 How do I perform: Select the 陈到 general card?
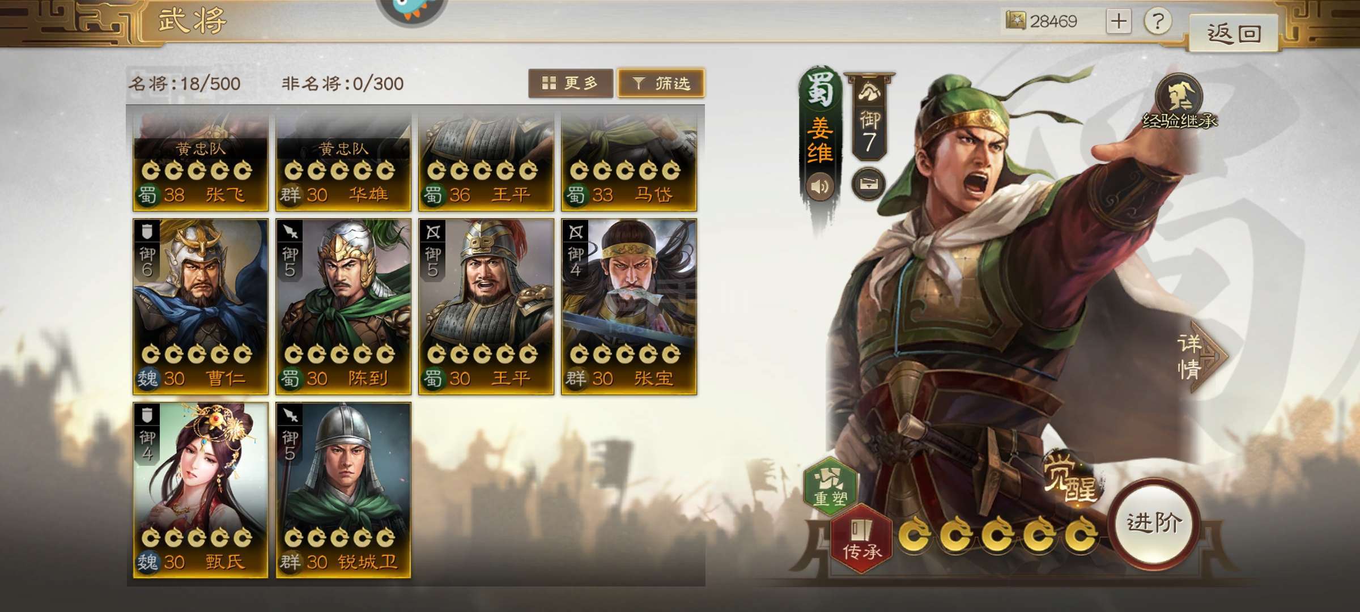click(x=343, y=307)
